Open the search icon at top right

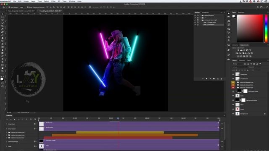258,7
